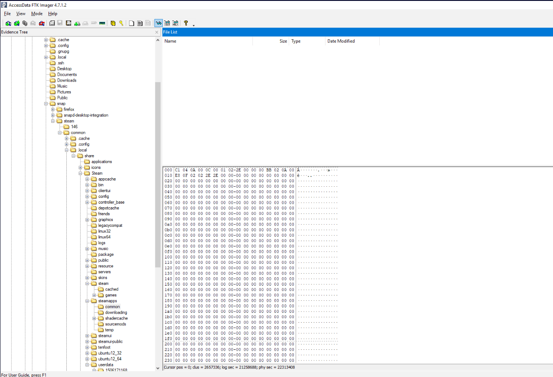Select the logs folder
The image size is (553, 377).
tap(102, 242)
